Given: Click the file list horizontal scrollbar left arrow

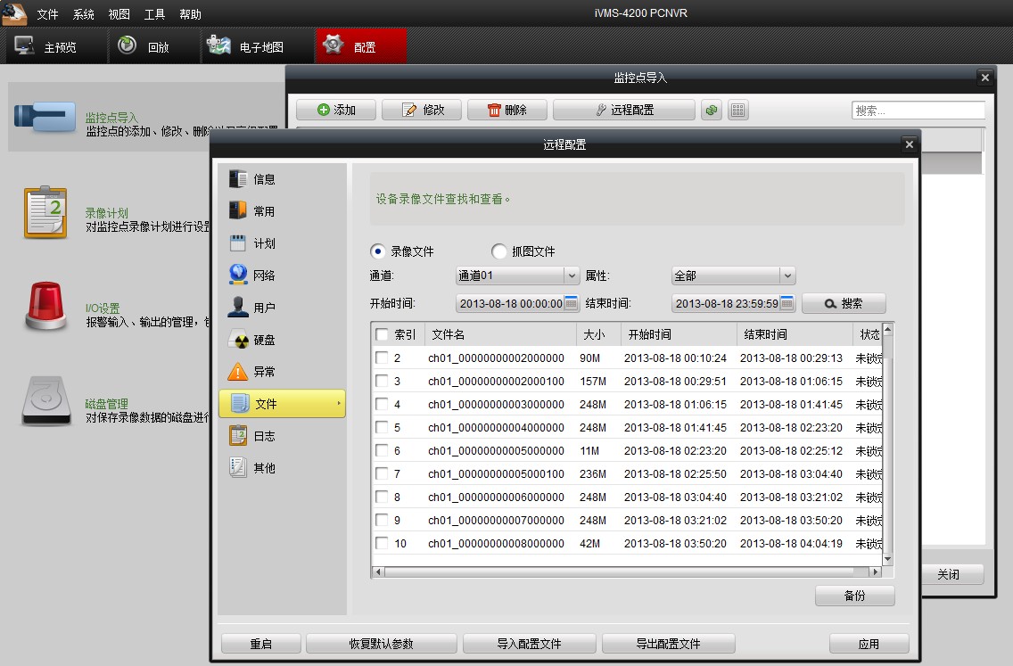Looking at the screenshot, I should 379,571.
